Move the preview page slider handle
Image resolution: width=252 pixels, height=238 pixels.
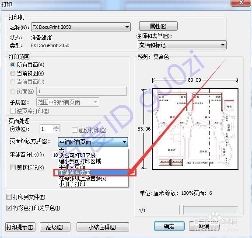(x=182, y=210)
